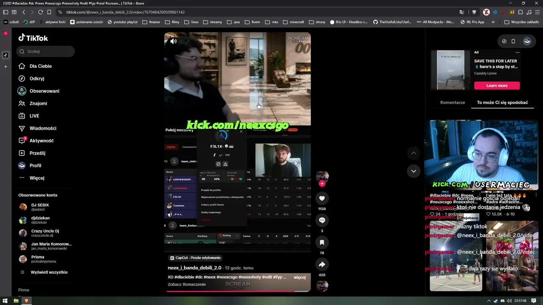Open the Prisma followed account
The width and height of the screenshot is (543, 305).
(x=37, y=259)
